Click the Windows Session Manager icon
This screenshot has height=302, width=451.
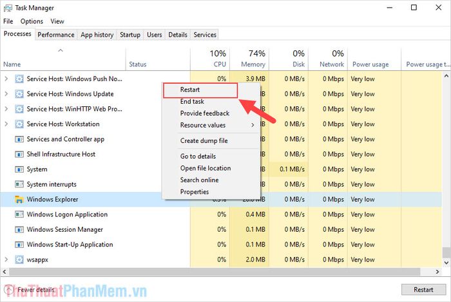pyautogui.click(x=19, y=230)
